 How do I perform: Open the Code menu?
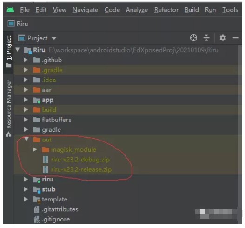click(112, 10)
